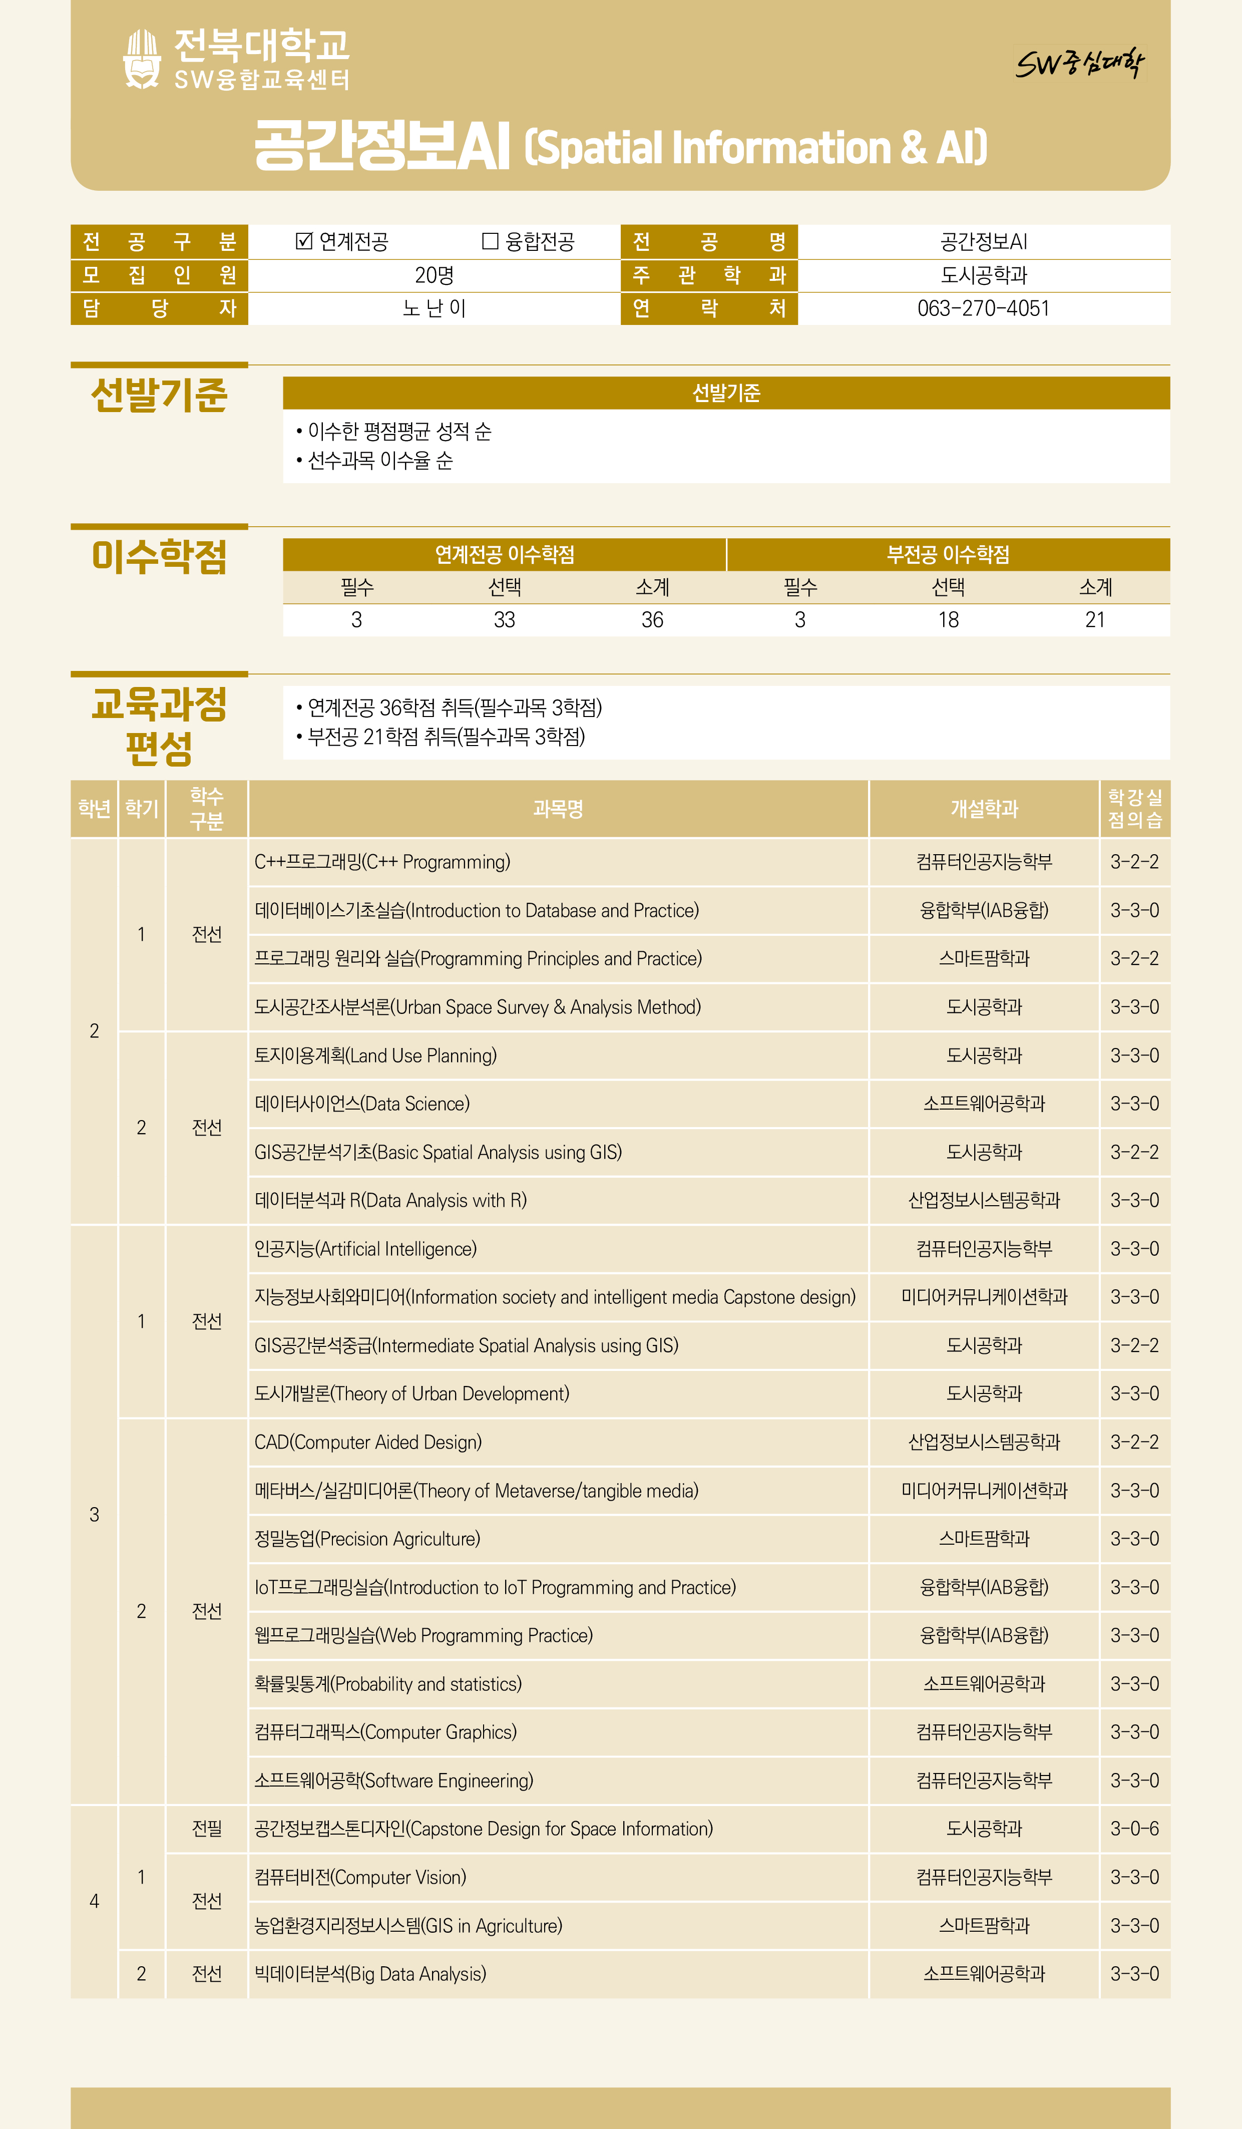Select the 인공지능(Artificial Intelligence) course

(x=366, y=1249)
